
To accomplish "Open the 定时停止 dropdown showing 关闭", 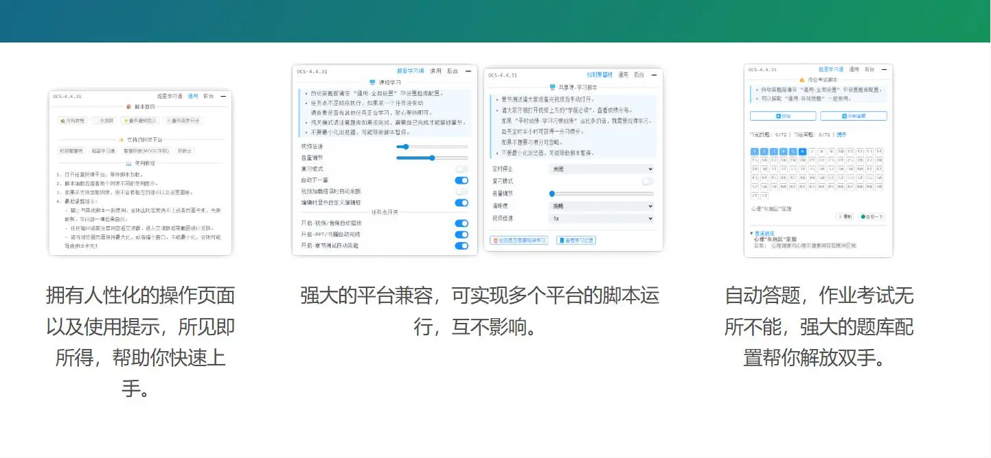I will coord(602,169).
